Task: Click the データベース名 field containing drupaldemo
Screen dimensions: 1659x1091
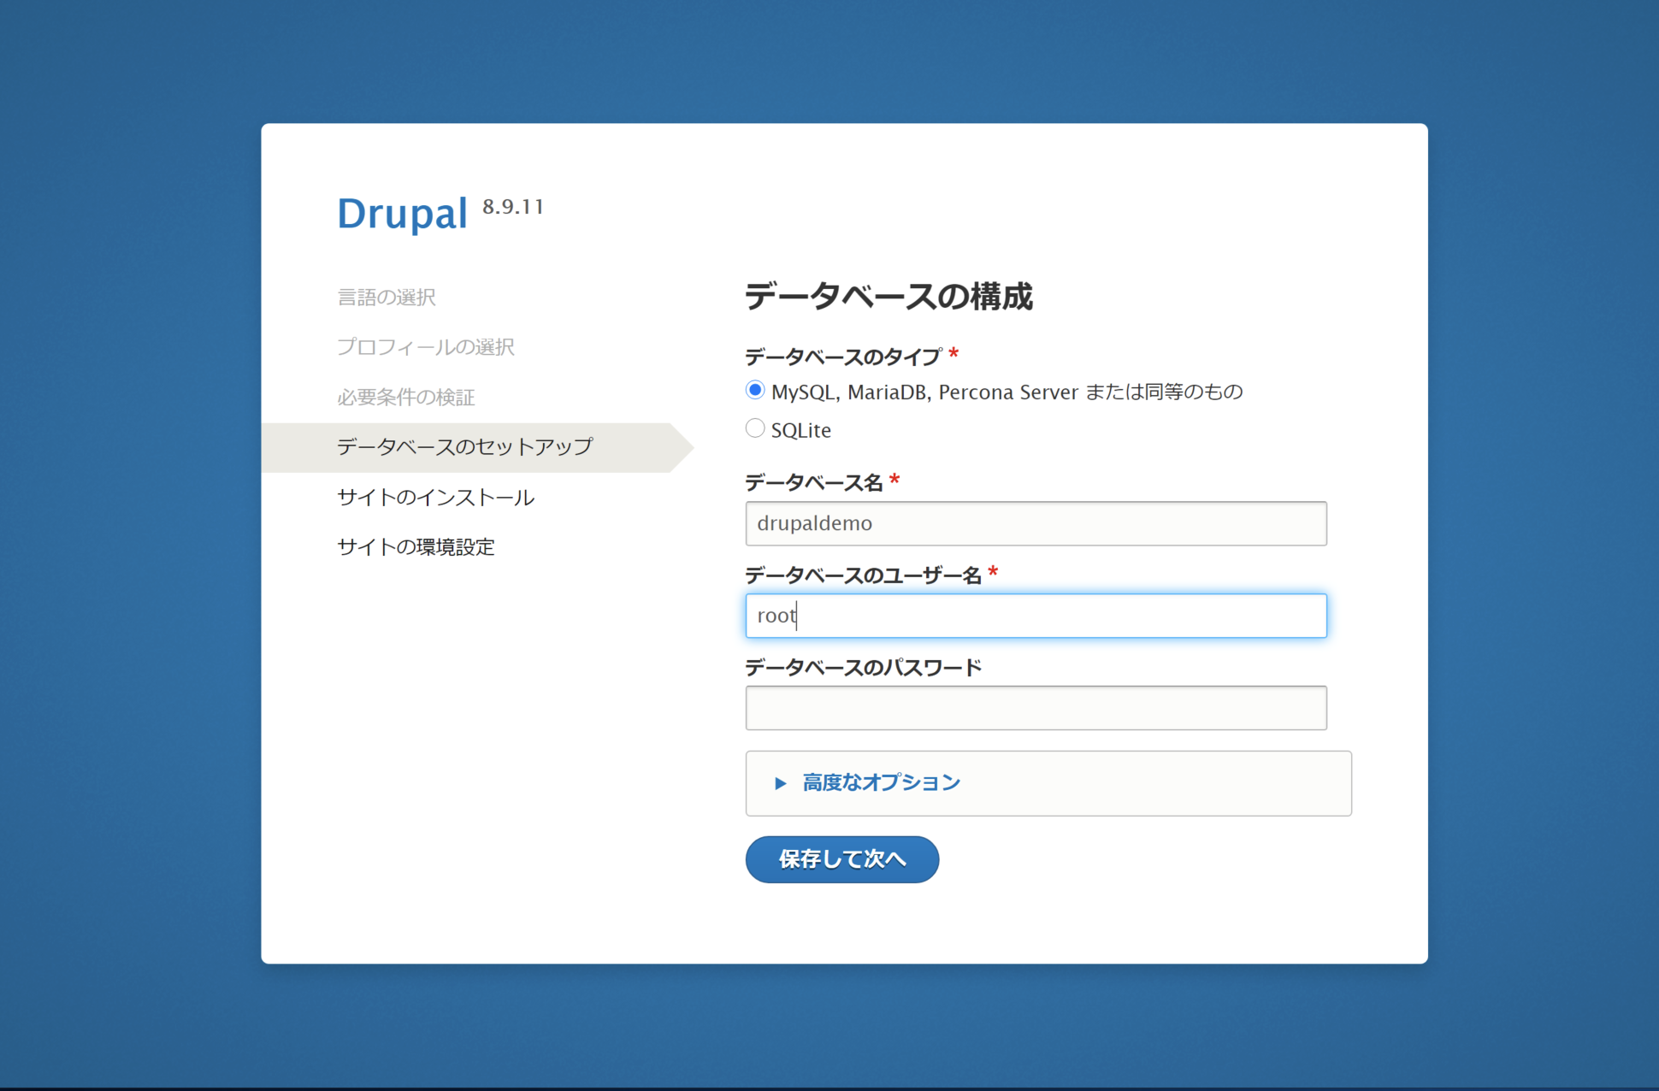Action: coord(1036,523)
